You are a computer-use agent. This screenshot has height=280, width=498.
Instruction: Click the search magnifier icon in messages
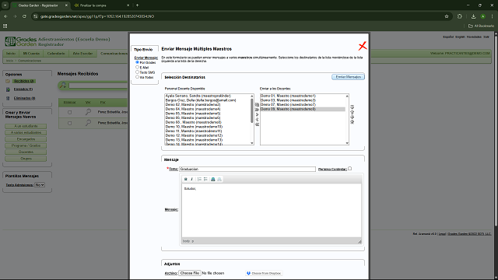coord(63,85)
